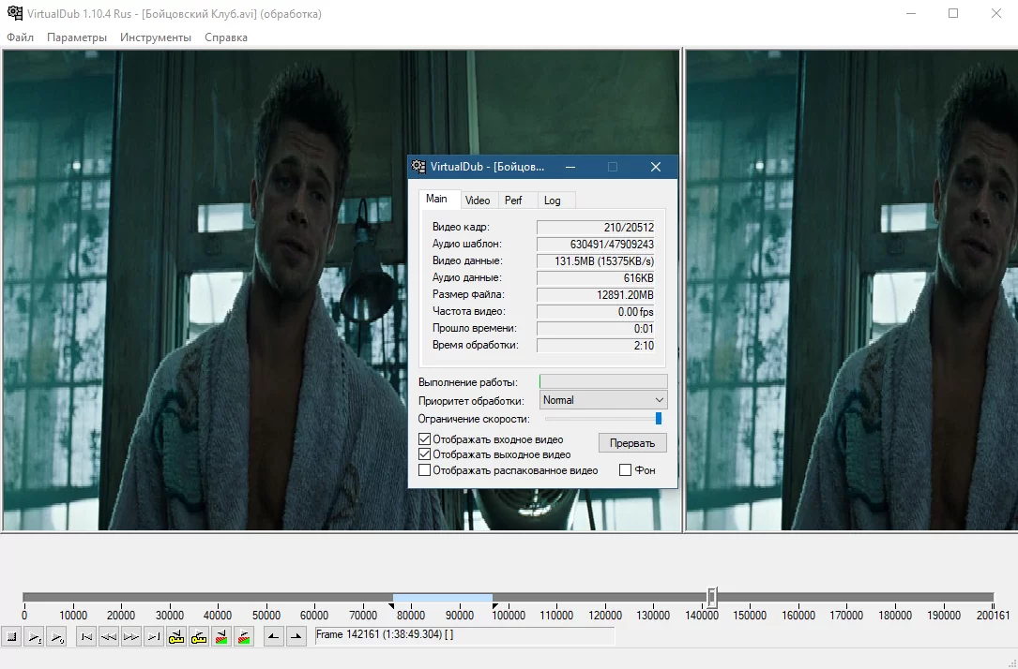Image resolution: width=1018 pixels, height=669 pixels.
Task: Seek to next scene change
Action: [244, 637]
